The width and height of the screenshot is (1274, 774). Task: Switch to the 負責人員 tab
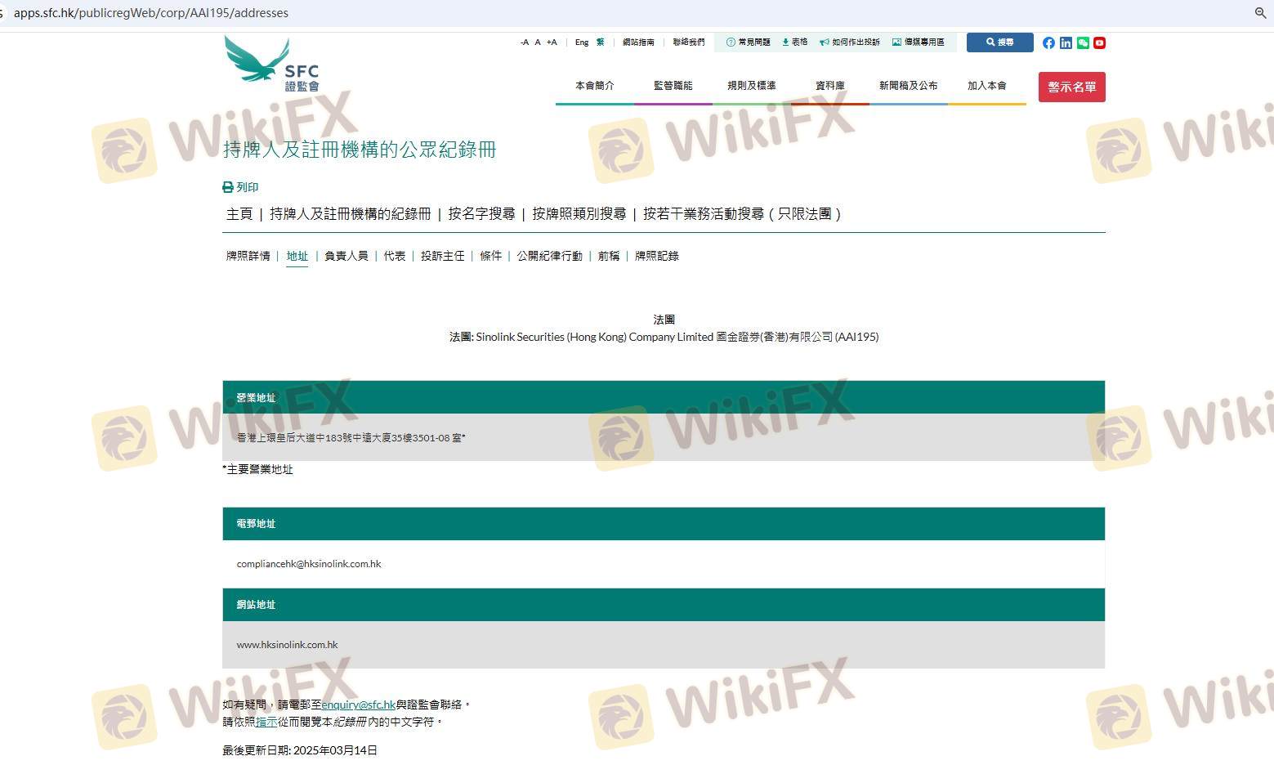point(346,256)
